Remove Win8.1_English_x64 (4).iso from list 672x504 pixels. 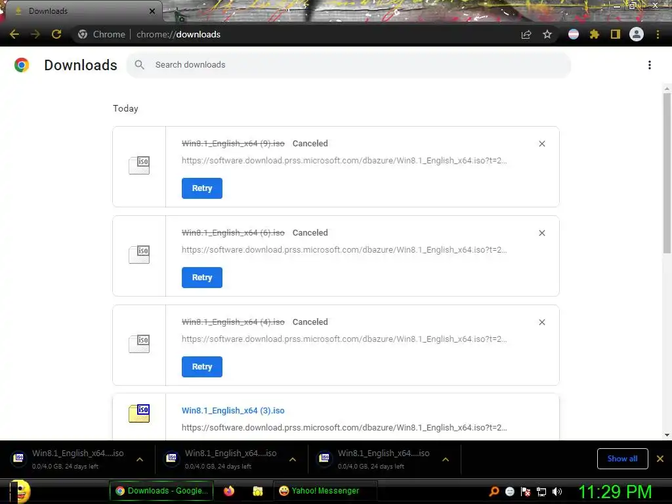tap(542, 322)
